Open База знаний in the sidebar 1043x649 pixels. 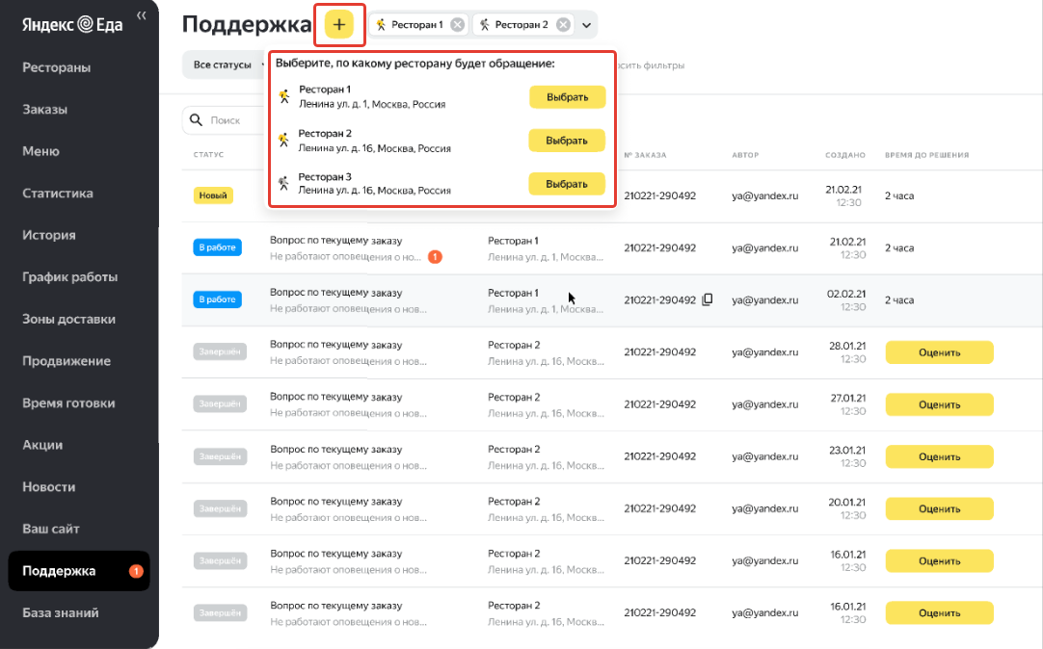(x=61, y=612)
